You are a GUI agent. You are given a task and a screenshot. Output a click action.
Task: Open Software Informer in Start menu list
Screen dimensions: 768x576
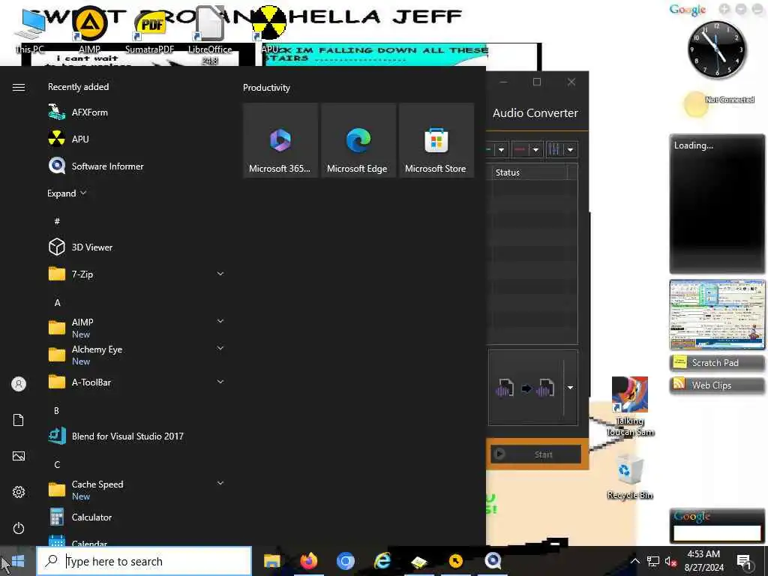tap(135, 166)
